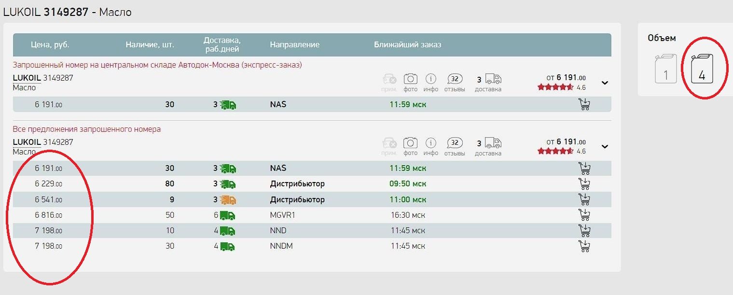Click the green fast-delivery truck in 6 229 row
This screenshot has width=733, height=295.
pyautogui.click(x=228, y=184)
